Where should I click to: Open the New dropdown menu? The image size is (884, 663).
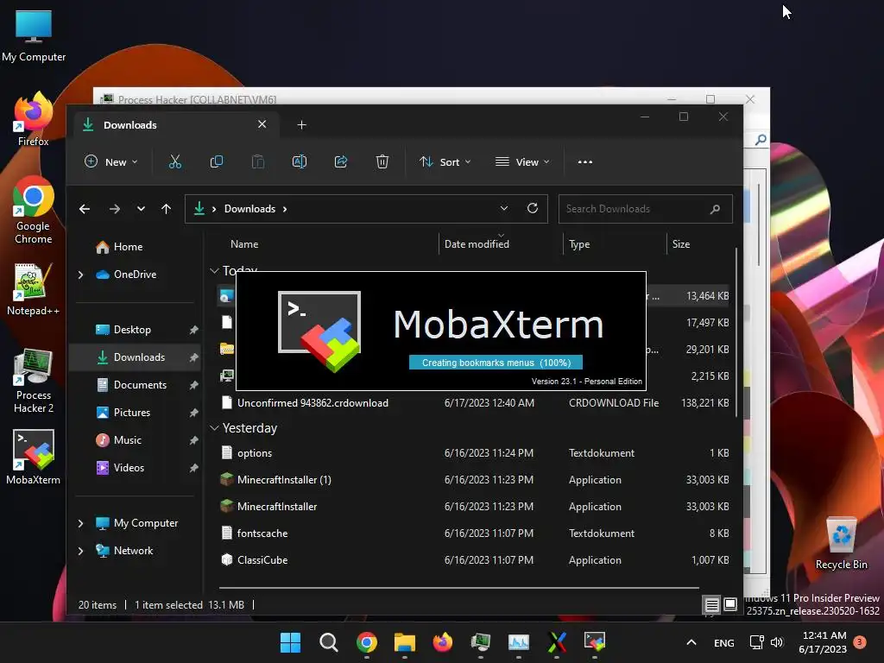pos(111,161)
